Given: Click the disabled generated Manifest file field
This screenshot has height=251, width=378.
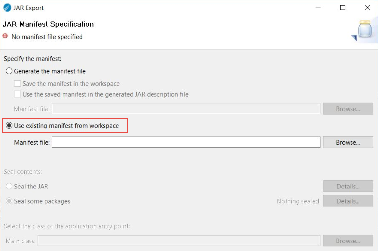Looking at the screenshot, I should point(186,109).
